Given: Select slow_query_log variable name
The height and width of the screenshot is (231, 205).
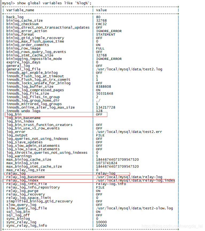Looking at the screenshot, I should pyautogui.click(x=21, y=205).
